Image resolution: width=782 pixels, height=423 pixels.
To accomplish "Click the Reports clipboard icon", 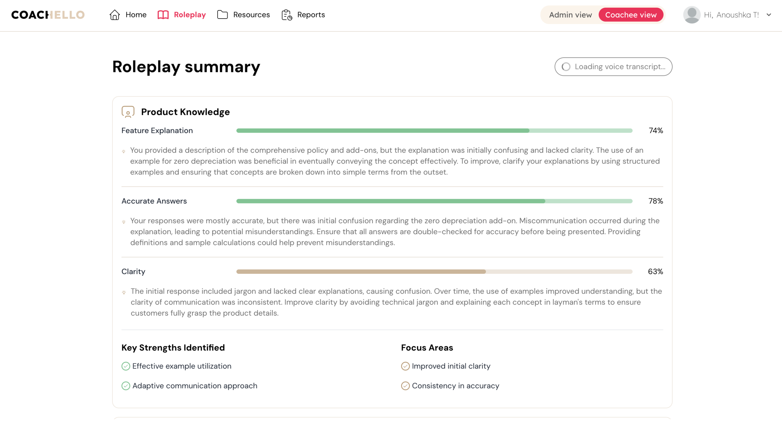I will click(287, 15).
